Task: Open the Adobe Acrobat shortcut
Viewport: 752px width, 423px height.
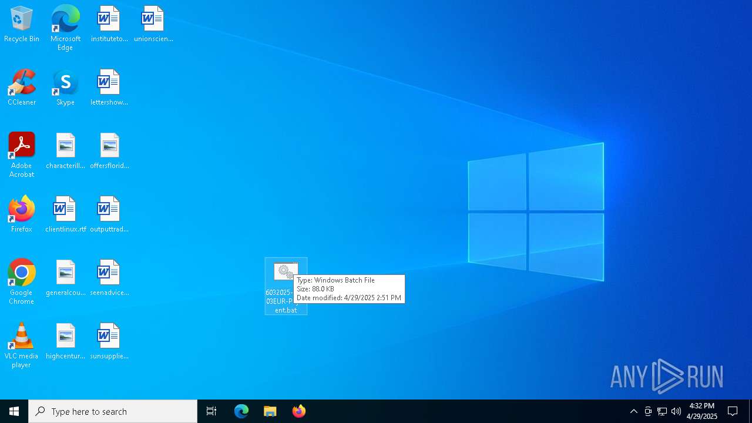Action: [x=22, y=155]
